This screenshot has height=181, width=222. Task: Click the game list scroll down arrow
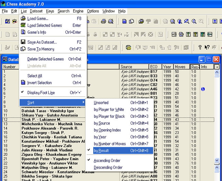click(217, 160)
